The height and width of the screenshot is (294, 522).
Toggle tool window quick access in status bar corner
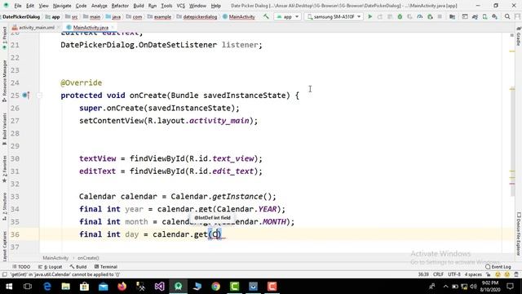(x=4, y=274)
